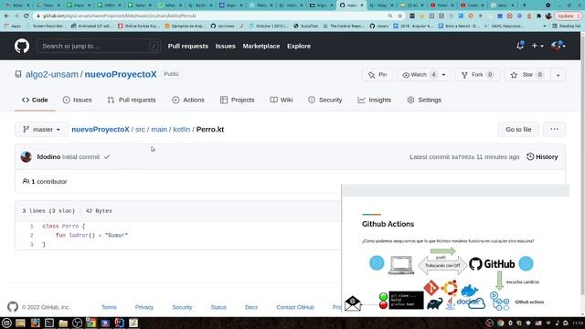This screenshot has width=585, height=329.
Task: Open the browser extensions puzzle icon
Action: coord(538,16)
